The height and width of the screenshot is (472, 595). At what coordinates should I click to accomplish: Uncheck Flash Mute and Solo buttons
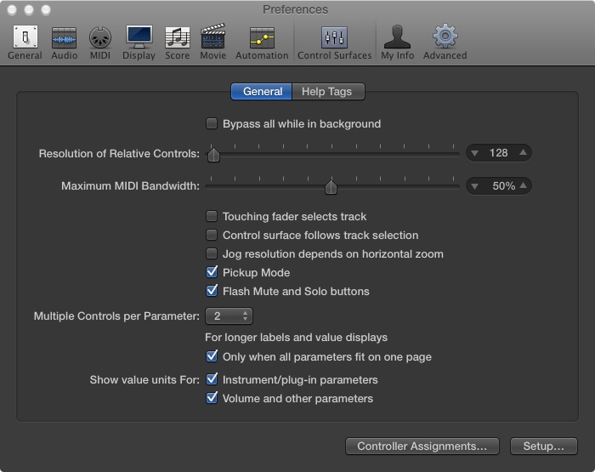[212, 291]
